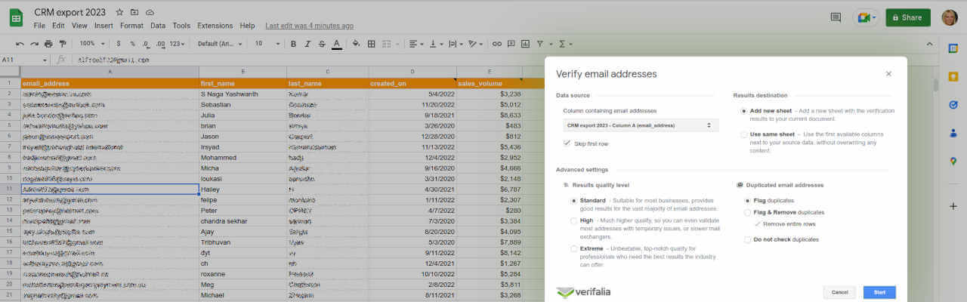This screenshot has height=302, width=967.
Task: Click the text color swatch
Action: [x=336, y=44]
